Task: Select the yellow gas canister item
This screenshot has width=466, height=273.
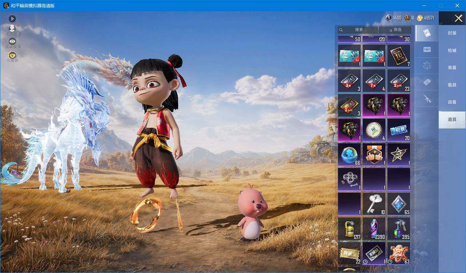Action: 349,229
